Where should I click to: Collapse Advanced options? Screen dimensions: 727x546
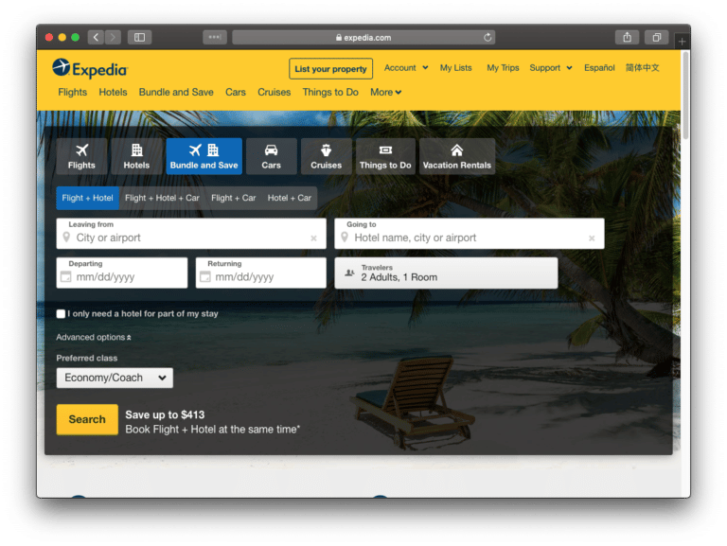pyautogui.click(x=94, y=337)
